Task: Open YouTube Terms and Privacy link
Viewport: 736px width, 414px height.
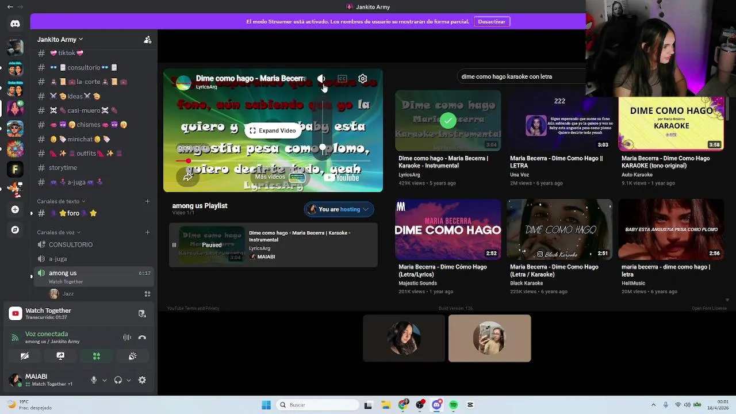Action: [x=193, y=308]
